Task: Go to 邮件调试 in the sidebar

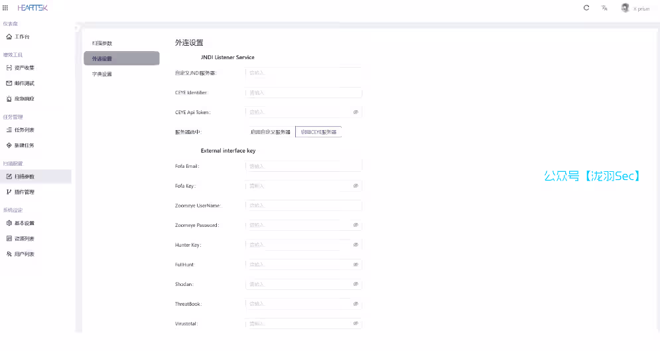Action: [x=24, y=83]
